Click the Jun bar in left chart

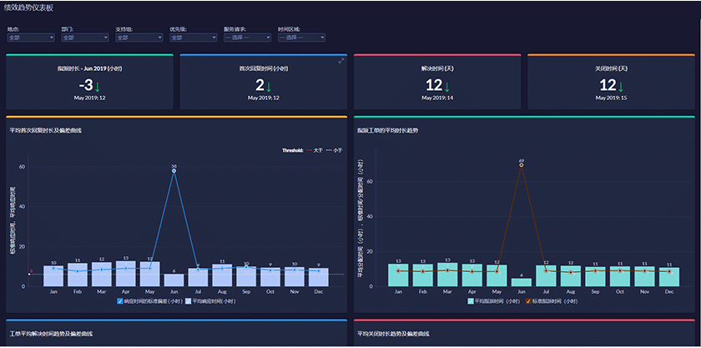(174, 280)
